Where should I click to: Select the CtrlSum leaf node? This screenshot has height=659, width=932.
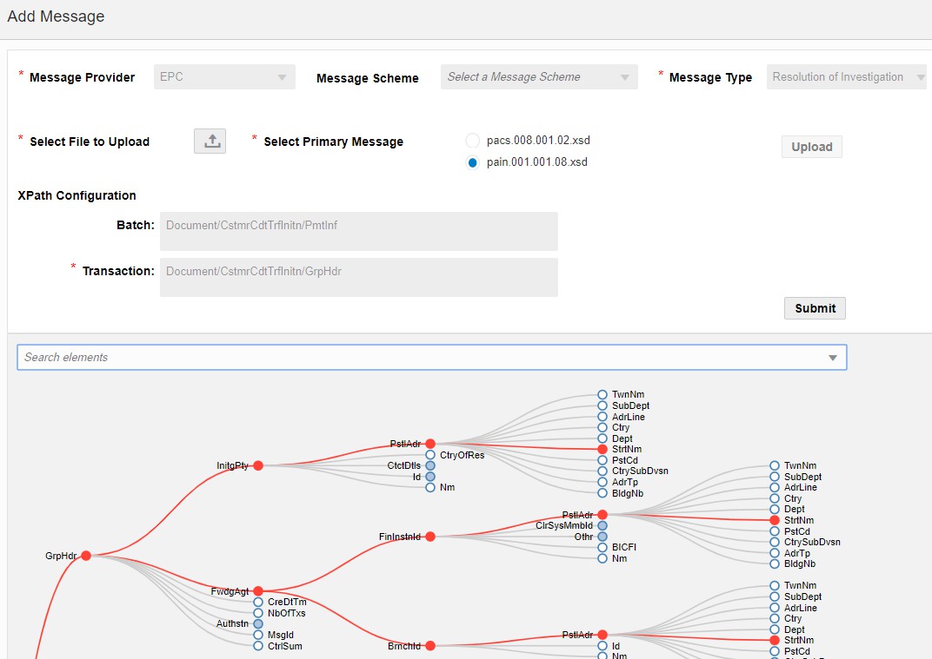click(x=258, y=646)
